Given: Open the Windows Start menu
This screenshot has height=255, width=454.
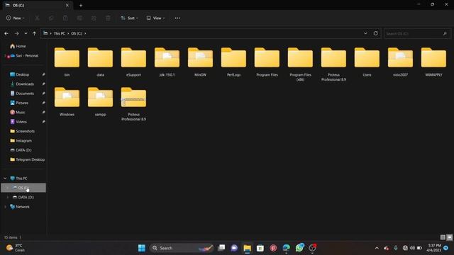Looking at the screenshot, I should coord(142,248).
